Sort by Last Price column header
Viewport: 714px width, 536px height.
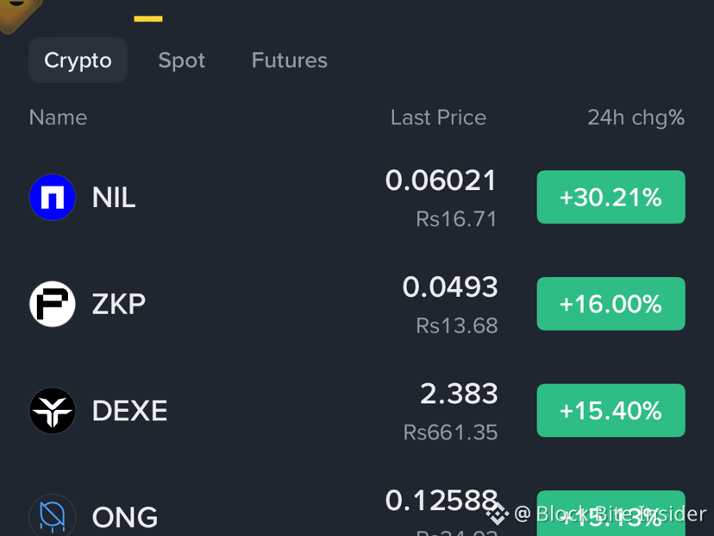point(439,117)
